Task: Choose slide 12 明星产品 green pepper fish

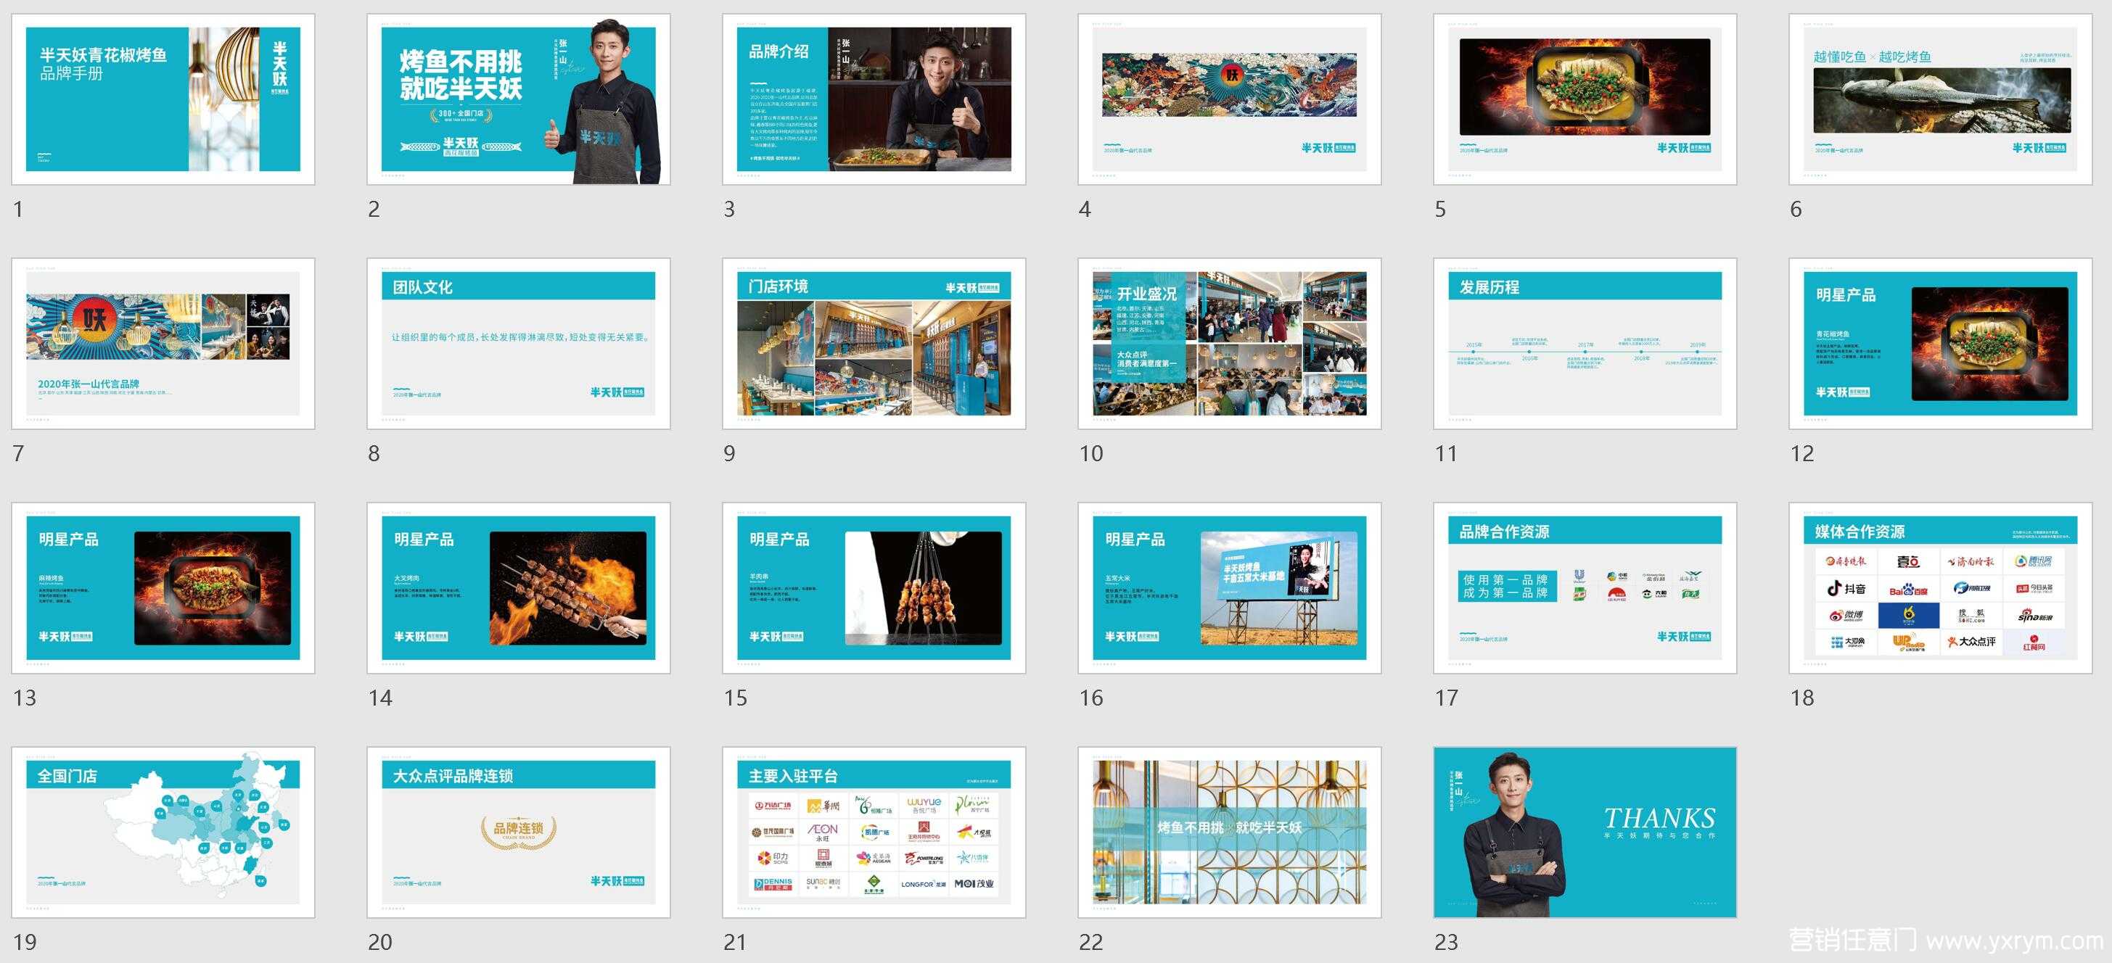Action: tap(1941, 344)
